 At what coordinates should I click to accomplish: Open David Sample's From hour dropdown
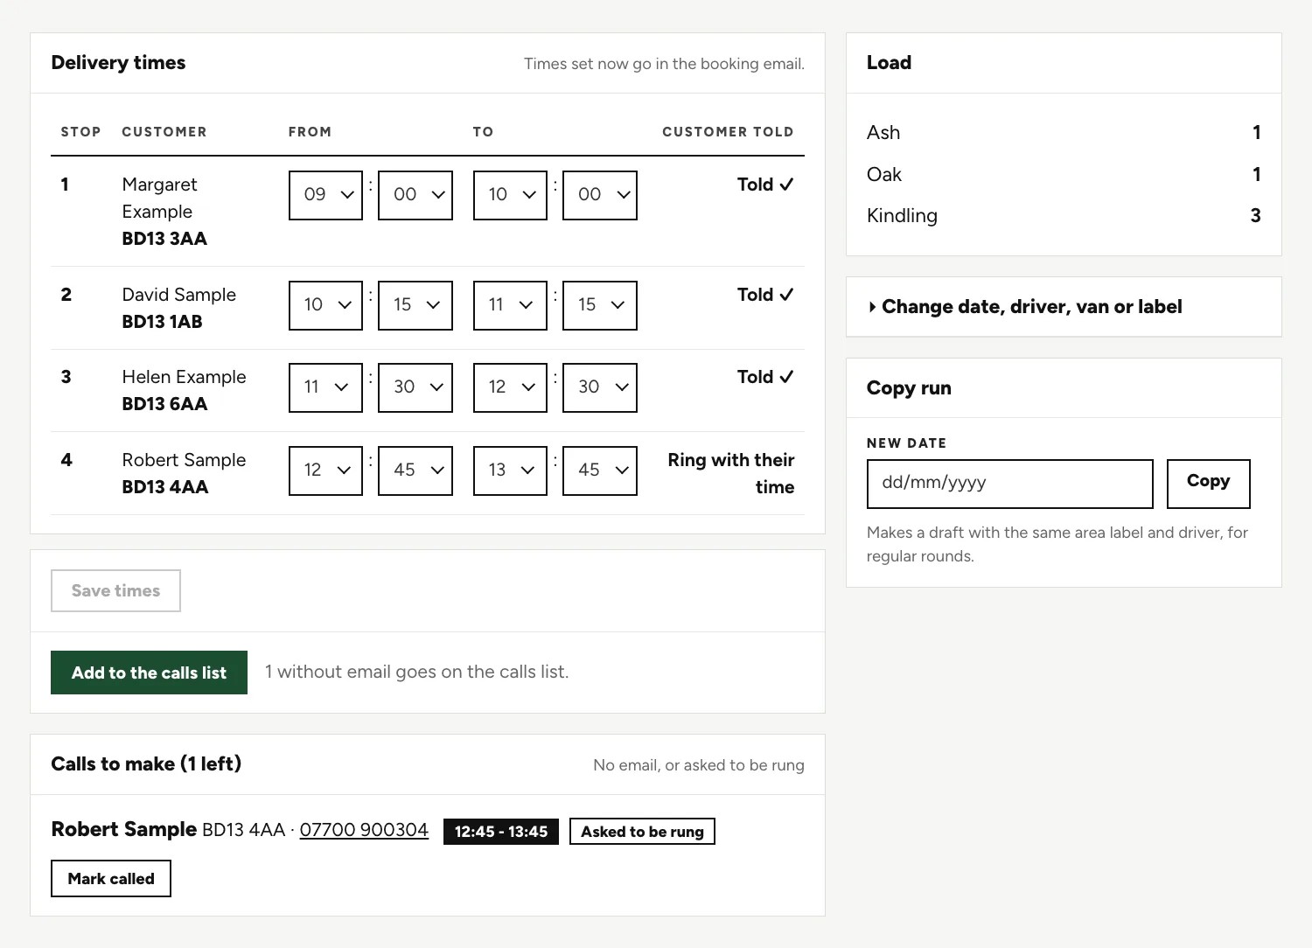(x=325, y=305)
